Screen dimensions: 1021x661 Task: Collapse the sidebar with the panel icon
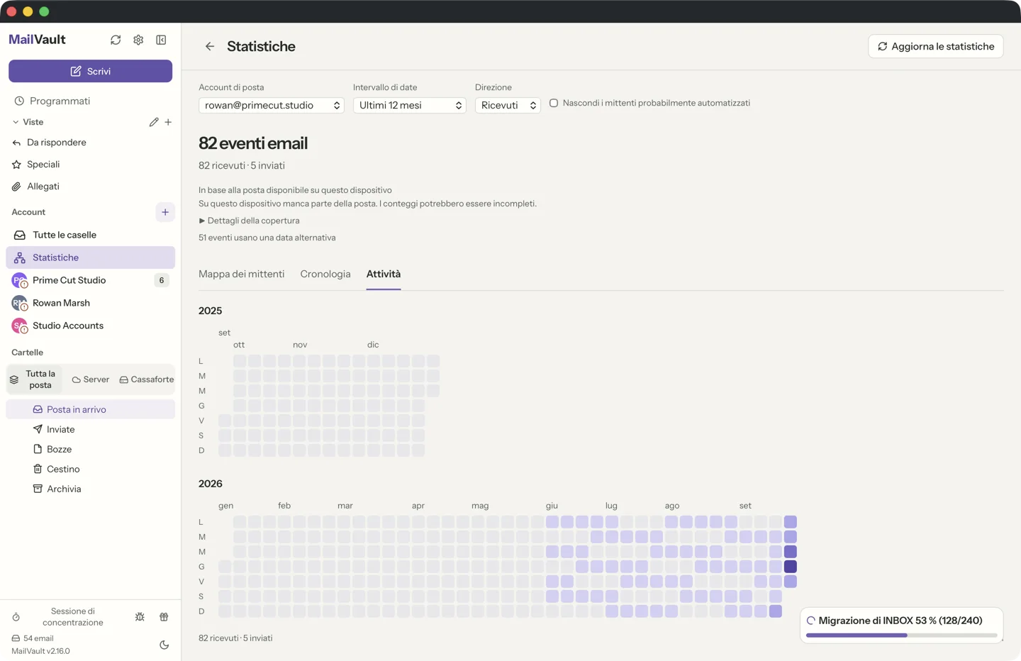coord(161,40)
